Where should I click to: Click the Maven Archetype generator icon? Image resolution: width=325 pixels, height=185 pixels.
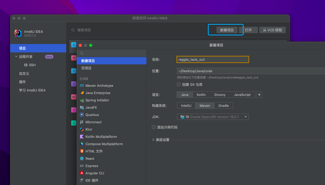pos(82,85)
